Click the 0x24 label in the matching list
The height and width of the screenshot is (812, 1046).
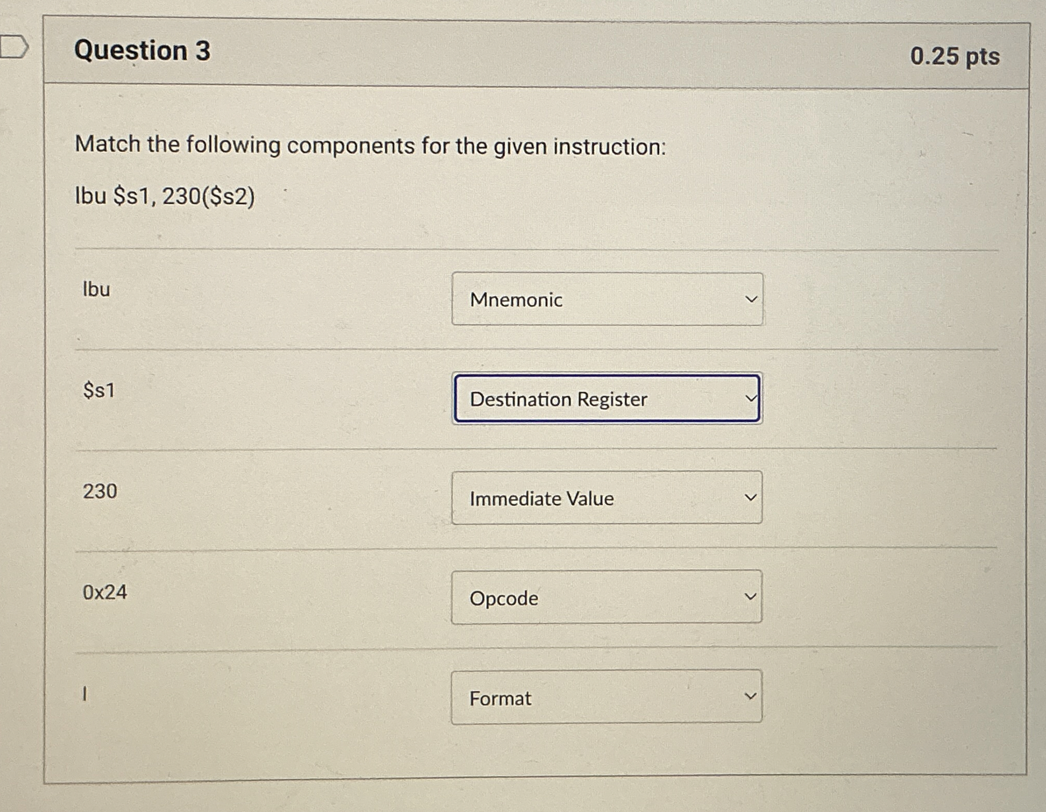pyautogui.click(x=104, y=592)
